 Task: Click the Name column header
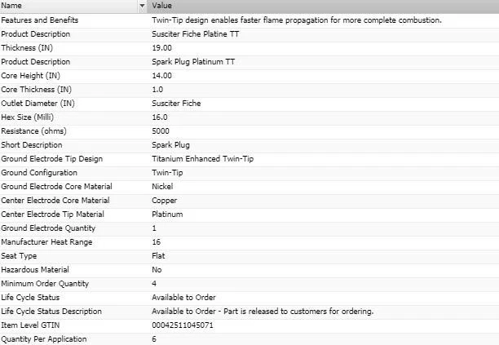click(x=69, y=6)
